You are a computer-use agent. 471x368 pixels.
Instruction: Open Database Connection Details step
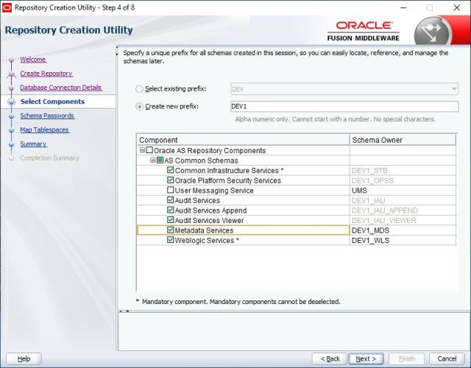(x=61, y=88)
